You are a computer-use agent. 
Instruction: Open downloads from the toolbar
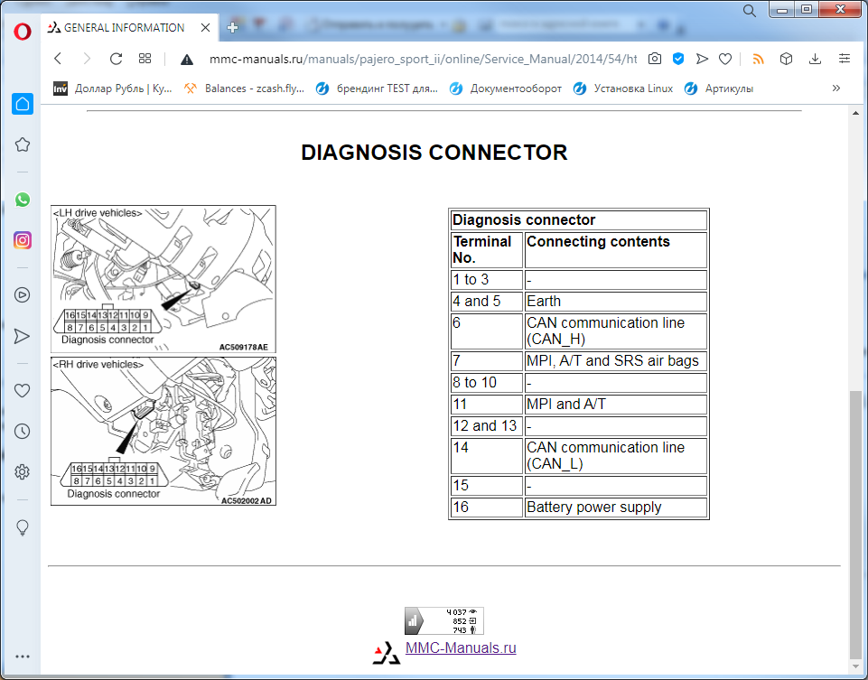coord(816,59)
